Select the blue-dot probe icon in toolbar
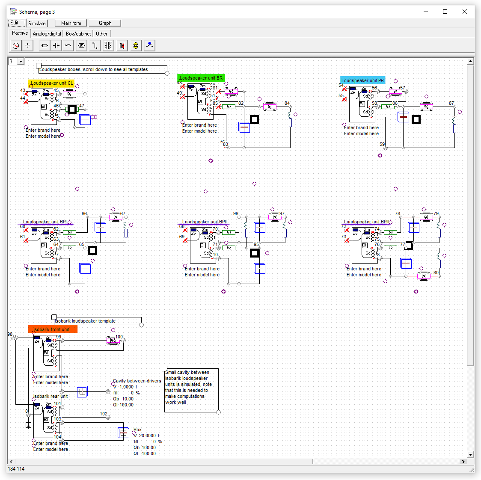This screenshot has height=480, width=481. [149, 45]
